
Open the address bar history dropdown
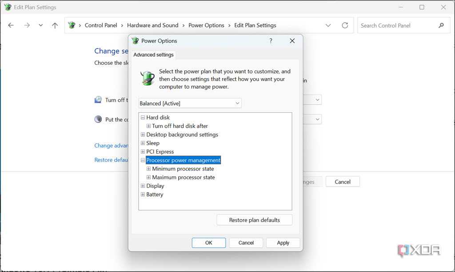(328, 25)
